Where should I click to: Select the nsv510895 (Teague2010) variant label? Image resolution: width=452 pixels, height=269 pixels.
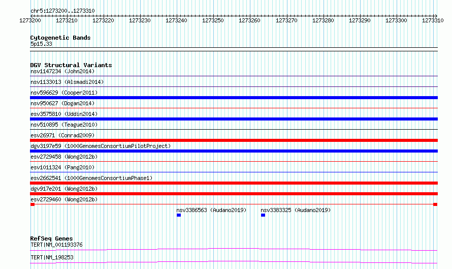[x=64, y=125]
